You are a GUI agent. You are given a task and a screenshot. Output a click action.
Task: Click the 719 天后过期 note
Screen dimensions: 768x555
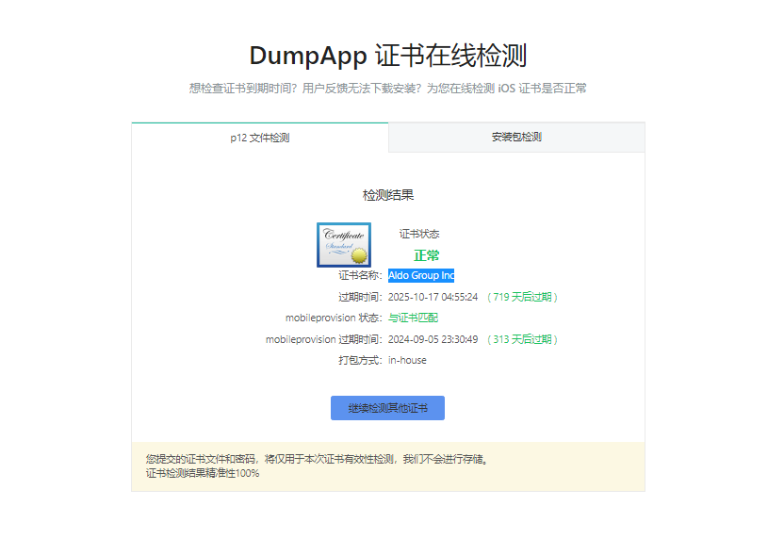522,297
